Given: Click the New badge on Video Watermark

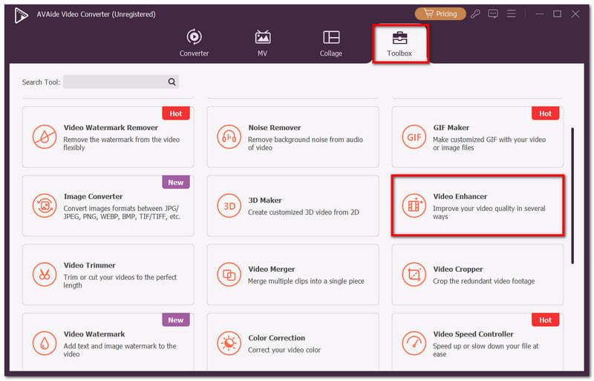Looking at the screenshot, I should point(176,320).
